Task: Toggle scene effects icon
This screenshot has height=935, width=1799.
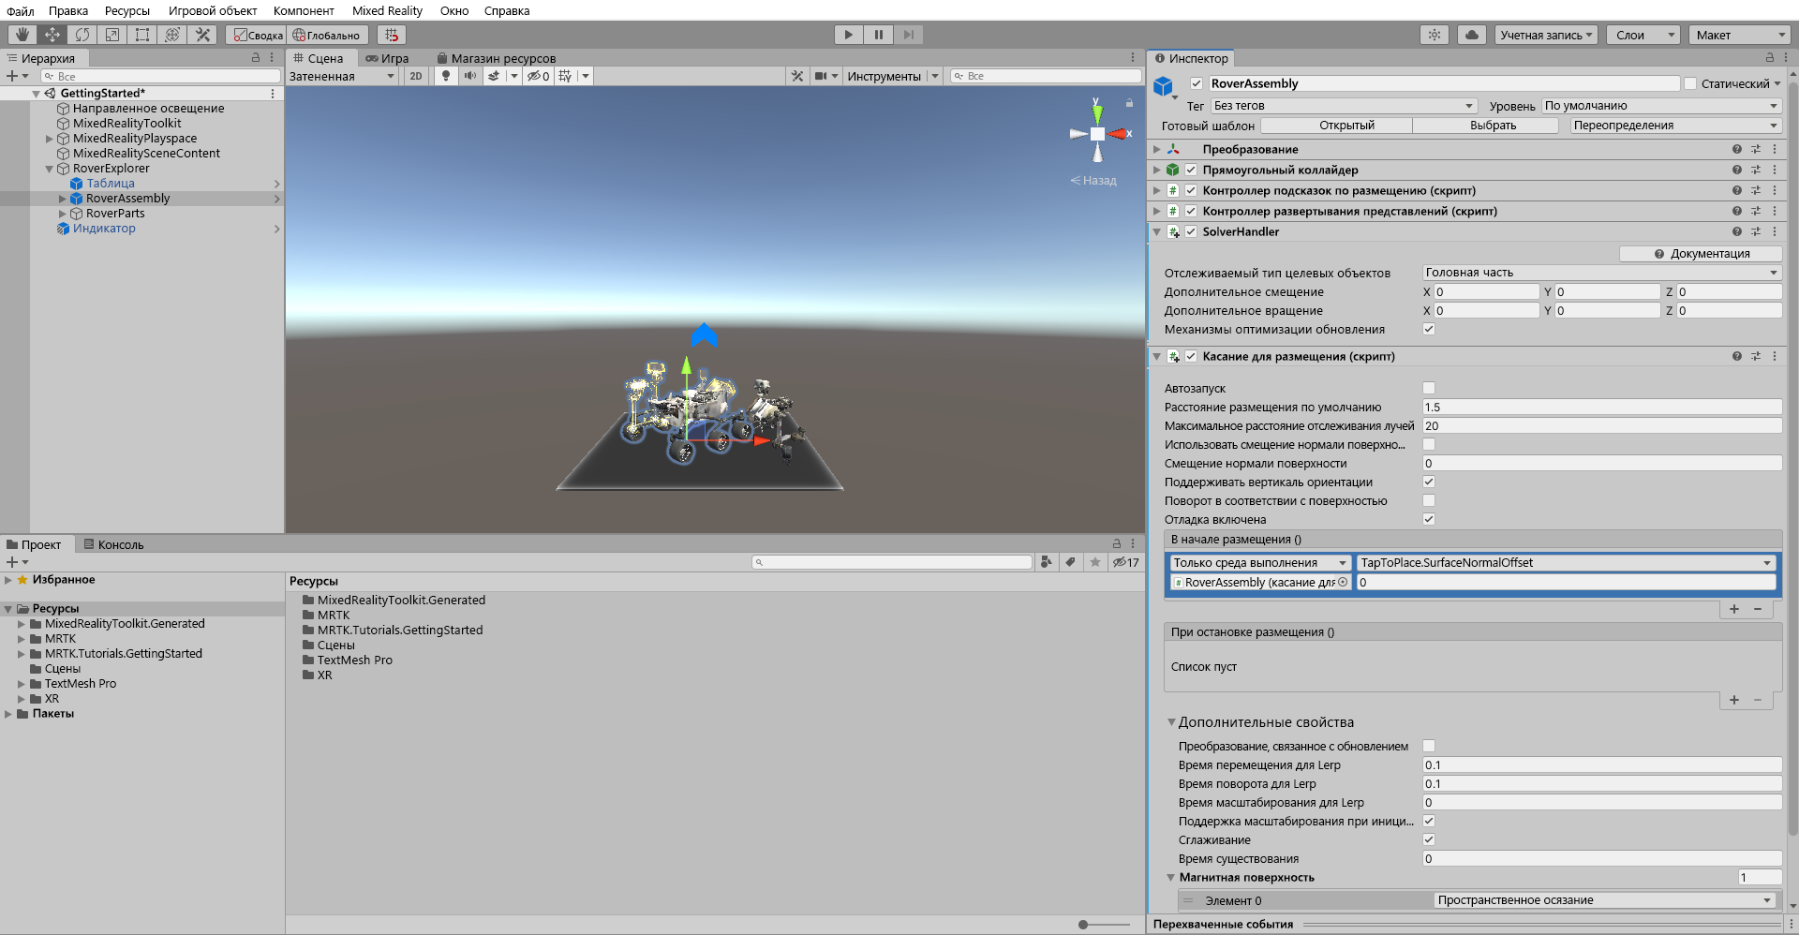Action: pos(494,76)
